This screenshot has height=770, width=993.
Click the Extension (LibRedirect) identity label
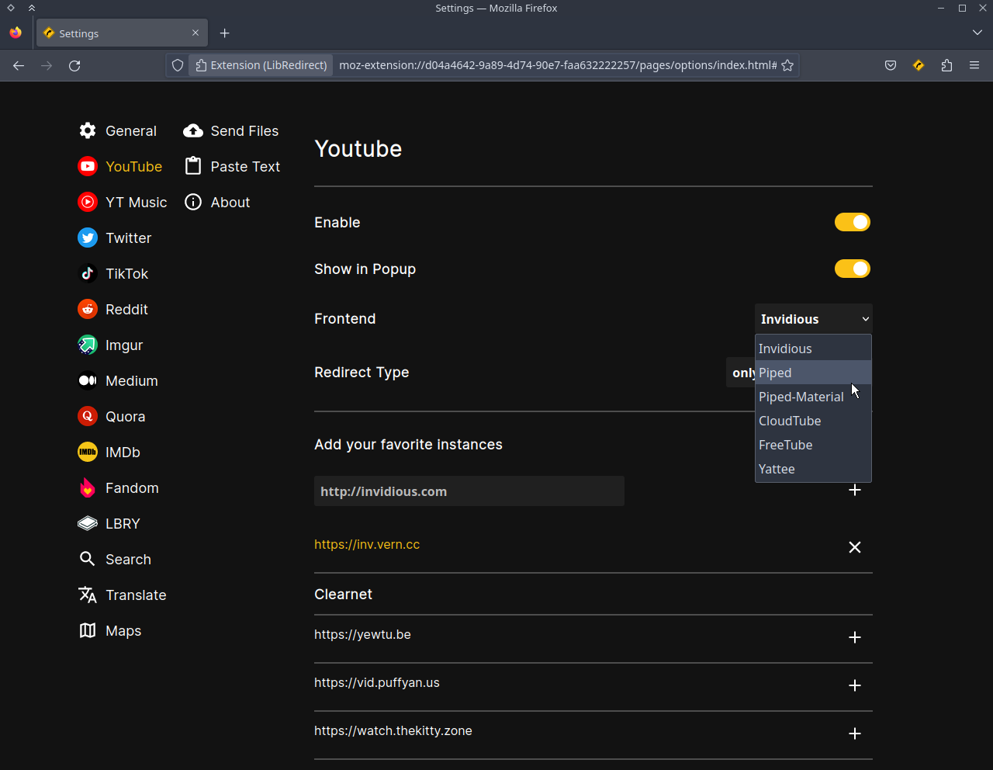tap(261, 65)
